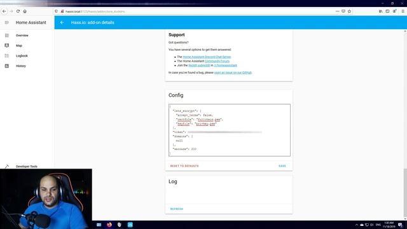Click the Config section heading
The image size is (407, 229).
176,95
